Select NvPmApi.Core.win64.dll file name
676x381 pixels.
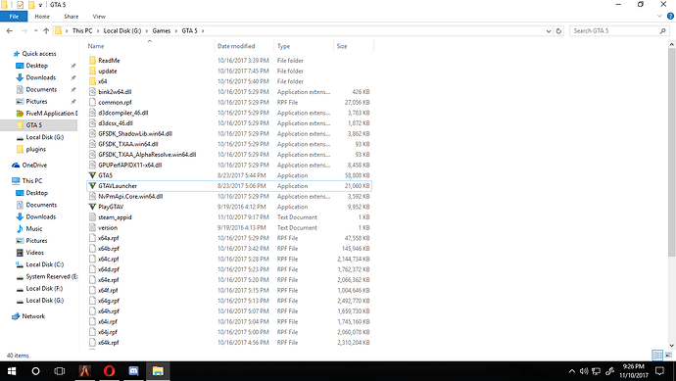click(130, 197)
